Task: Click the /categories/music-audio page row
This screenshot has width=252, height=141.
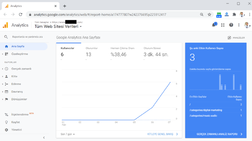Action: (x=216, y=116)
